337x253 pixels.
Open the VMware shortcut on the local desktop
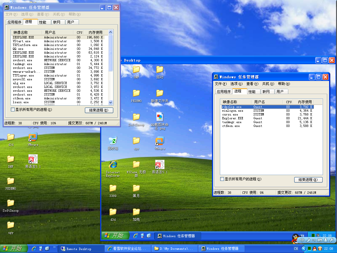point(33,140)
